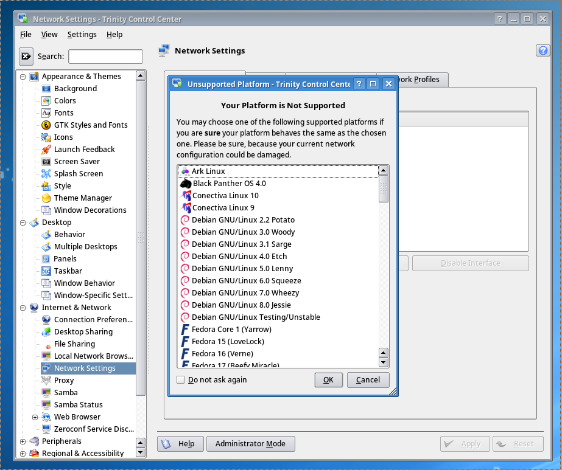Switch to Administrator Mode

pyautogui.click(x=250, y=444)
